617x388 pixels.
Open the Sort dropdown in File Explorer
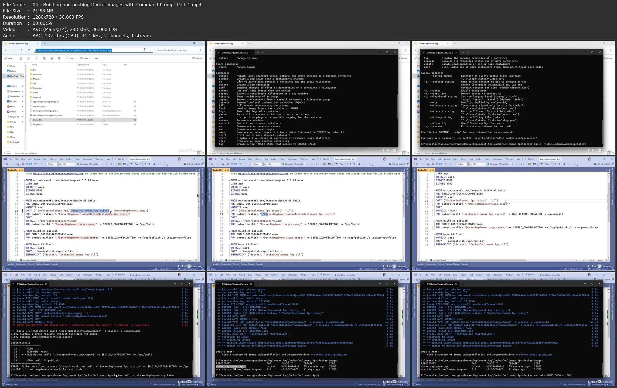[x=71, y=58]
